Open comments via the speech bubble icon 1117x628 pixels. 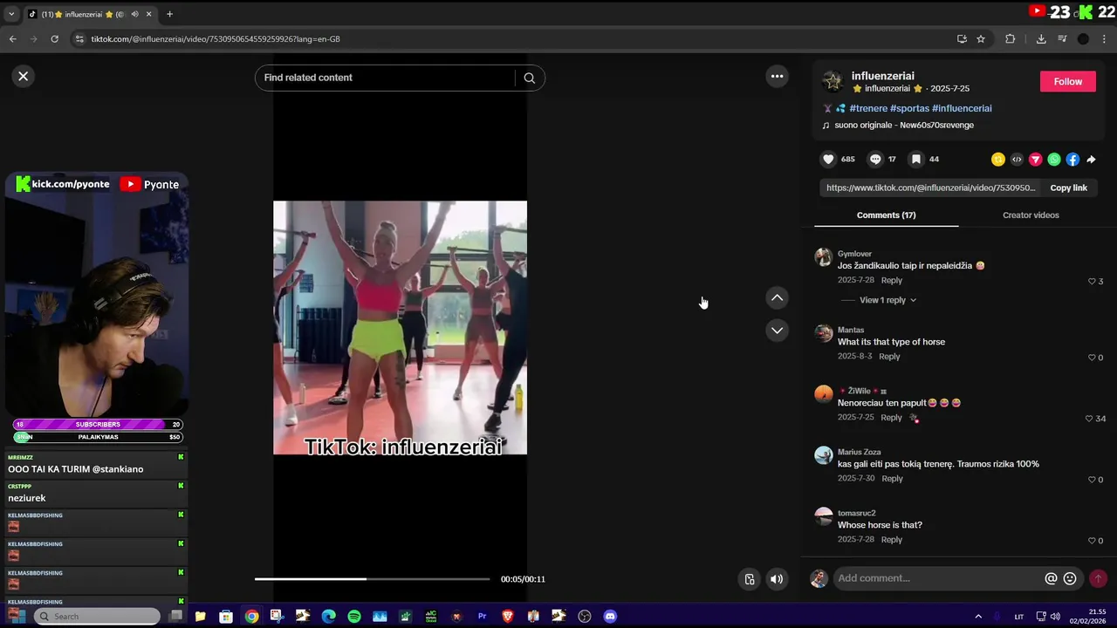click(875, 159)
